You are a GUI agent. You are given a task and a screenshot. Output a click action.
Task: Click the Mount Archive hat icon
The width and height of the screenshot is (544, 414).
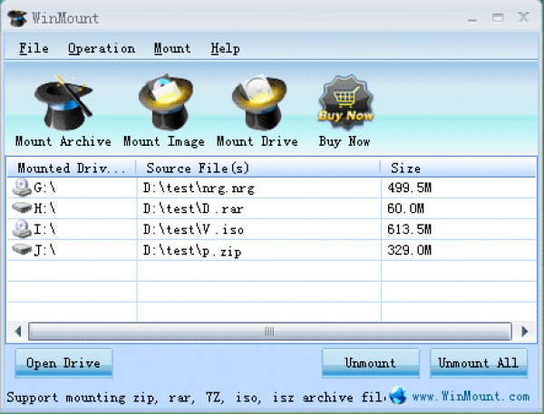click(63, 102)
